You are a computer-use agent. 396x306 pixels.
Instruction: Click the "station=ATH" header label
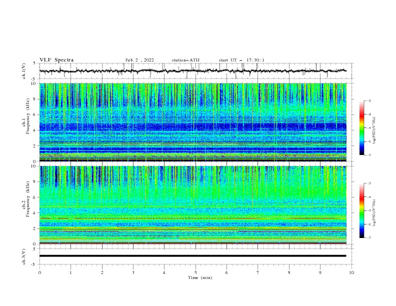[x=185, y=60]
